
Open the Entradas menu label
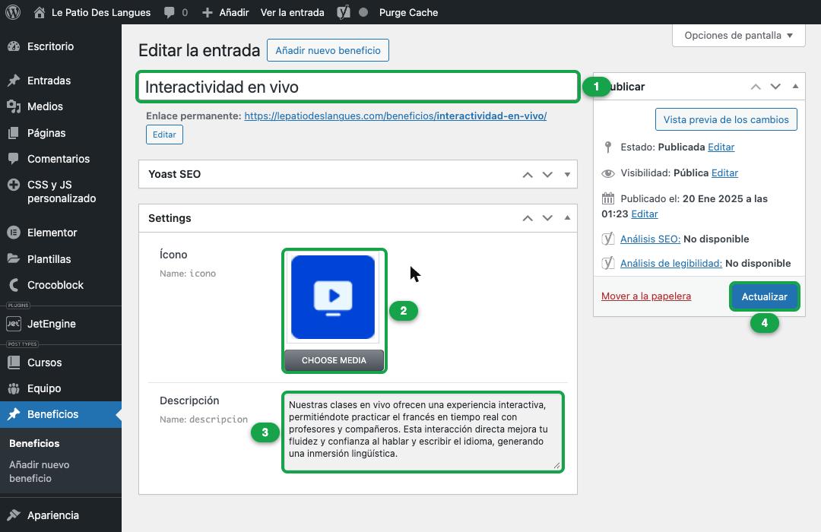pyautogui.click(x=49, y=81)
